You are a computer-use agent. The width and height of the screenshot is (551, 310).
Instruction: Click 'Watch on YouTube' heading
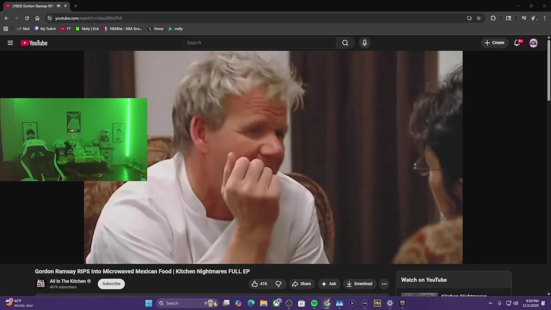click(424, 280)
